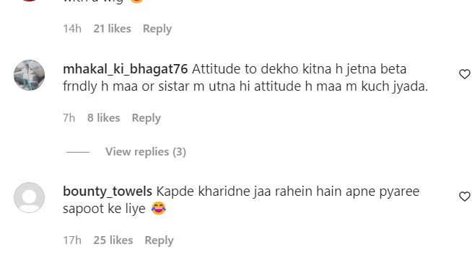Reply to the bounty_towels comment
472x262 pixels.
[159, 240]
